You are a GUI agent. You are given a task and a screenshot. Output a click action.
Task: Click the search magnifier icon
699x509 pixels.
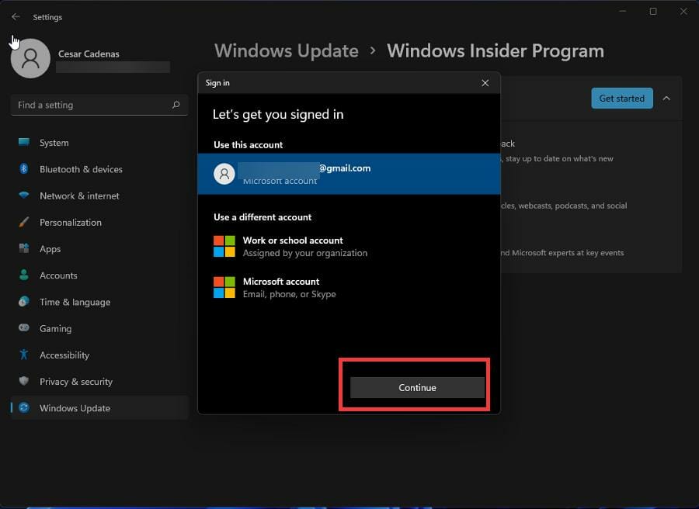click(176, 105)
